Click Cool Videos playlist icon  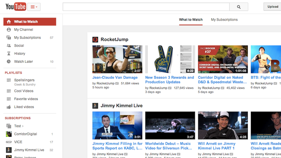[x=9, y=91]
